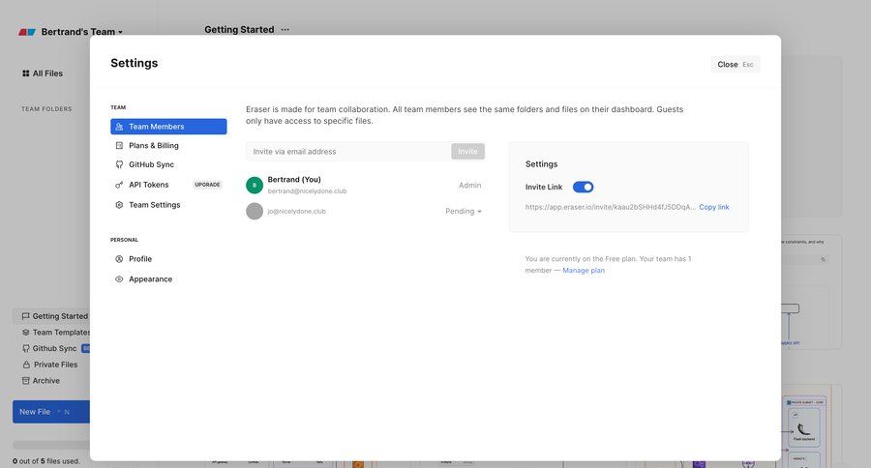The width and height of the screenshot is (871, 468).
Task: Open Archive in the sidebar
Action: pos(41,380)
